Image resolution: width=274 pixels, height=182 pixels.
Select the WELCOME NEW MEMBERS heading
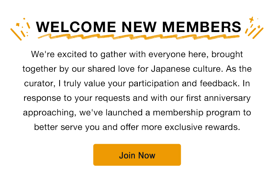click(x=139, y=27)
